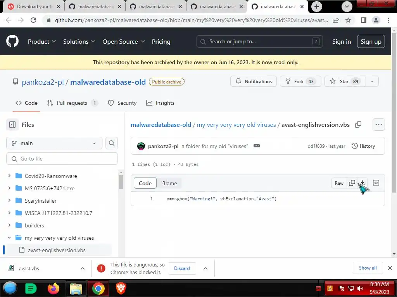Bookmark this page star icon
Viewport: 397px width, 297px height.
point(348,20)
